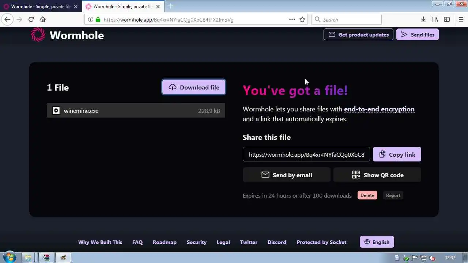Image resolution: width=468 pixels, height=263 pixels.
Task: Open the Legal footer link
Action: point(223,242)
